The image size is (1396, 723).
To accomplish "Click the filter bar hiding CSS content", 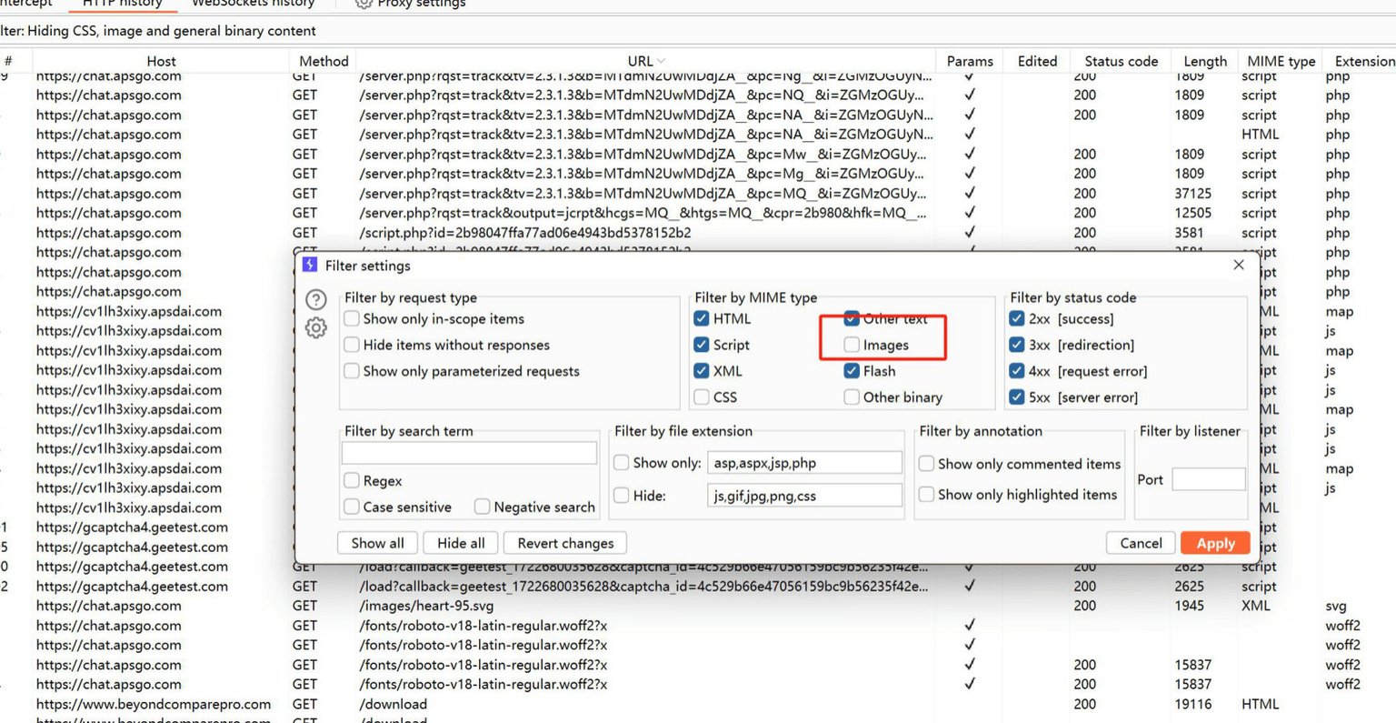I will [x=698, y=31].
